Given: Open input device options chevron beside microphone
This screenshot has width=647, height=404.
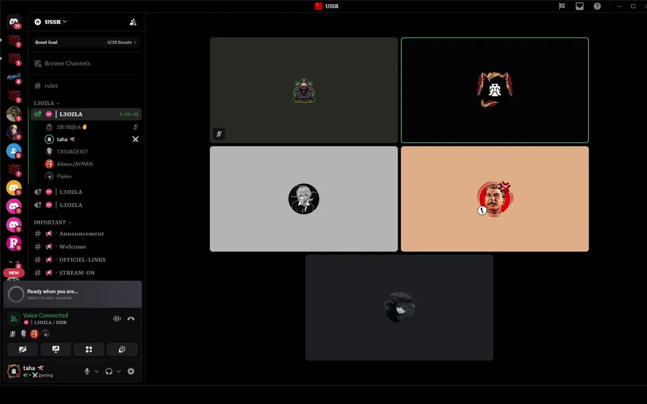Looking at the screenshot, I should point(96,371).
